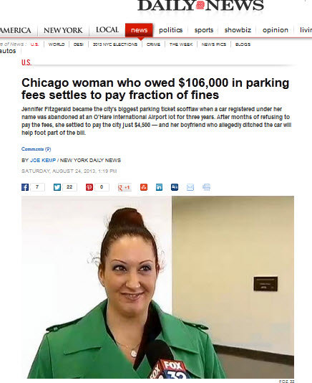The height and width of the screenshot is (383, 312).
Task: Share article on LinkedIn icon
Action: (159, 187)
